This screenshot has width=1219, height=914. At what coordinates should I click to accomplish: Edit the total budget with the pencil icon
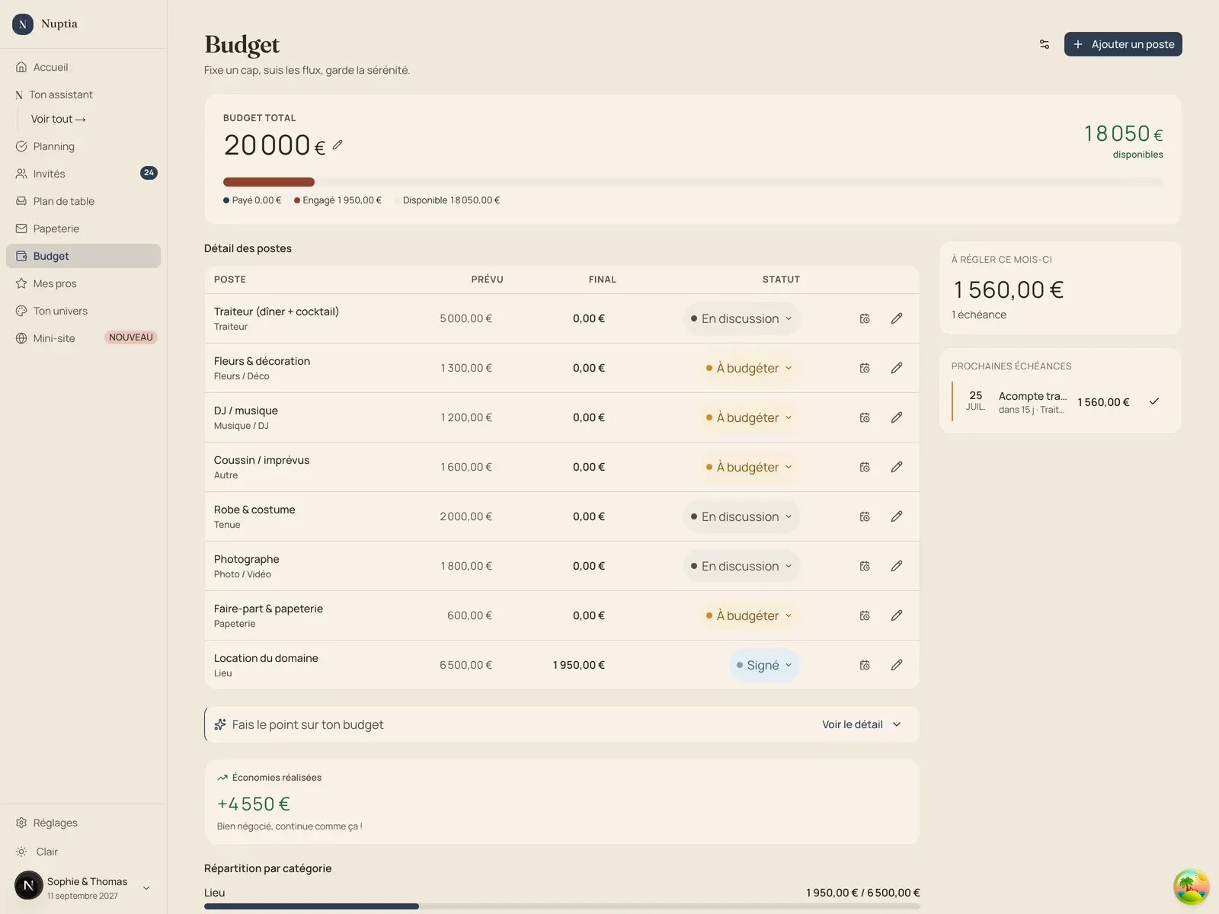tap(338, 145)
